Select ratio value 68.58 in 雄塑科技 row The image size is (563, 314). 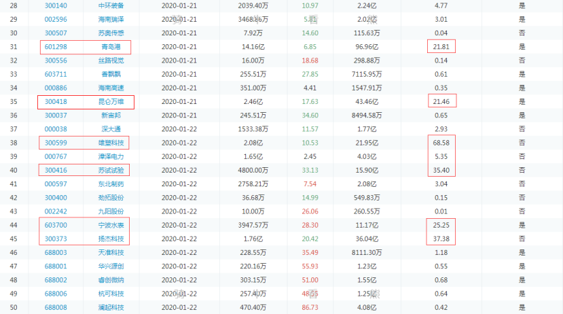pyautogui.click(x=441, y=143)
